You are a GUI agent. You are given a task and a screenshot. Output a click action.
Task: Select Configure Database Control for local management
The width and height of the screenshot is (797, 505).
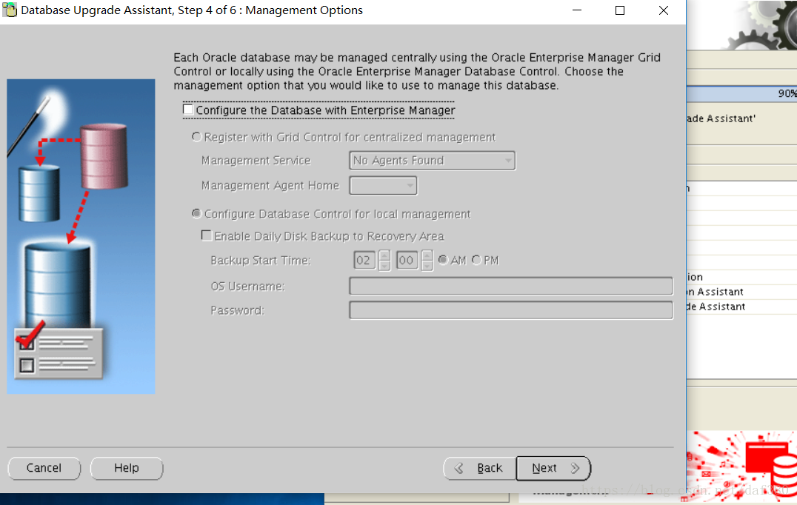pyautogui.click(x=196, y=214)
